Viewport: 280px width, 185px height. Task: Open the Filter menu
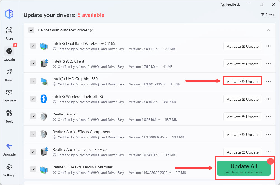coord(267,15)
